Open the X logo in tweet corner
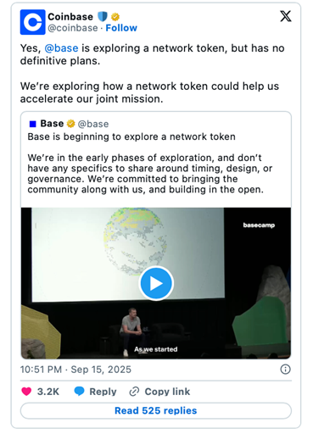Screen dimensions: 313x434 click(x=286, y=16)
